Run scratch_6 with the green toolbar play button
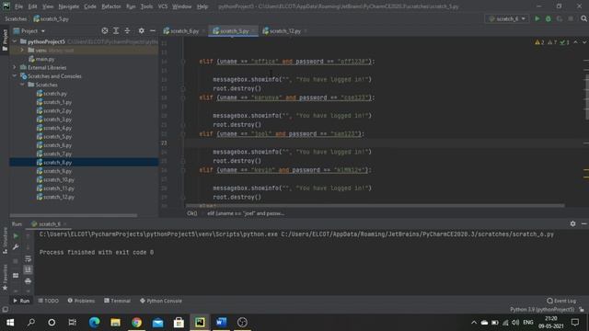The height and width of the screenshot is (331, 589). [537, 18]
